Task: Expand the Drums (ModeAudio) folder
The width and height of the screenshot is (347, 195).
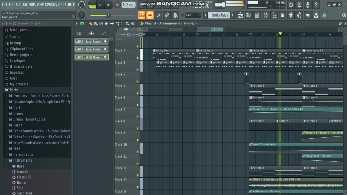Action: click(x=29, y=119)
